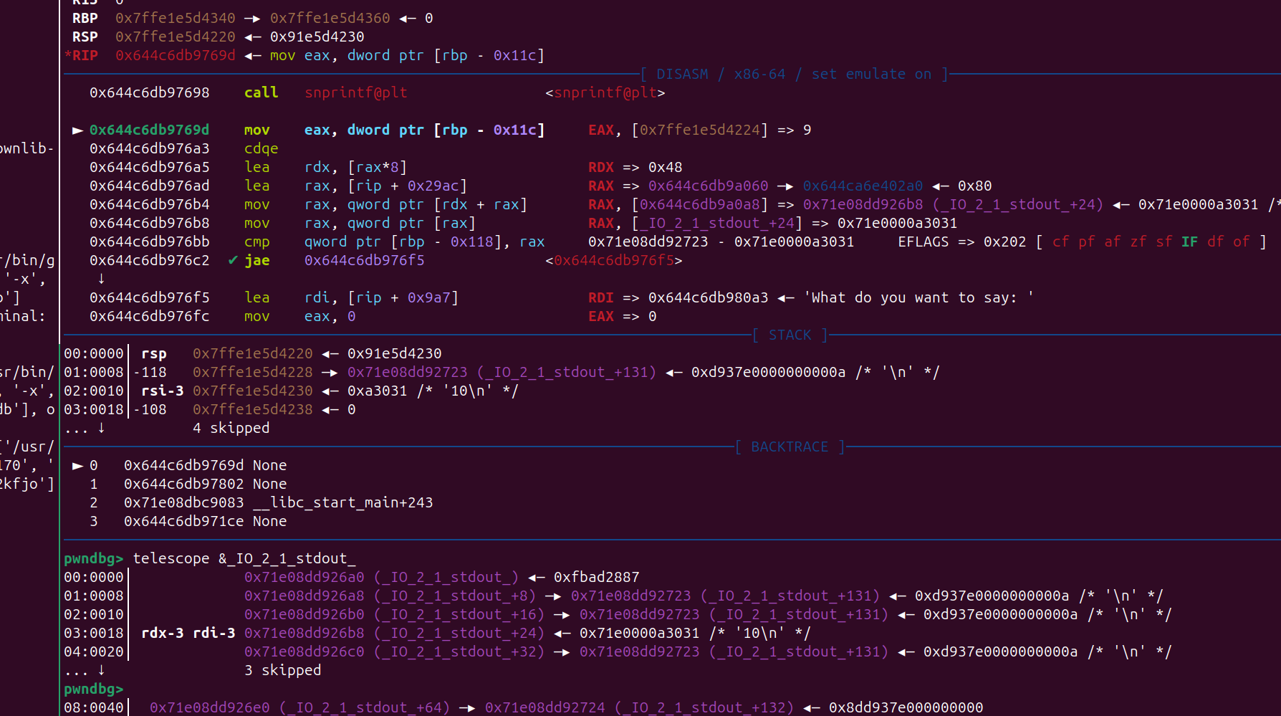Viewport: 1281px width, 716px height.
Task: Click __libc_start_main+243 in backtrace frame 2
Action: coord(342,502)
